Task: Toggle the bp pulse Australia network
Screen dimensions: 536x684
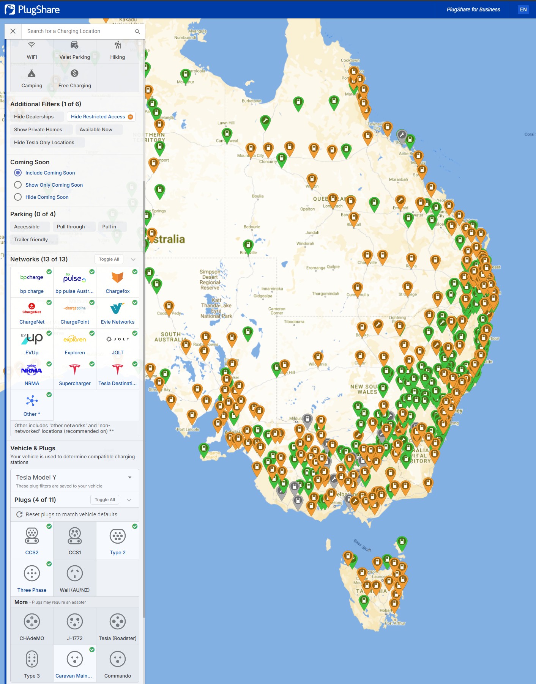Action: coord(75,282)
